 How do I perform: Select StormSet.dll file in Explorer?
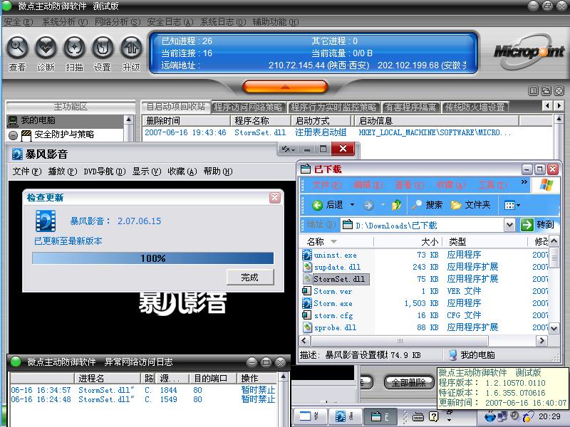[339, 279]
